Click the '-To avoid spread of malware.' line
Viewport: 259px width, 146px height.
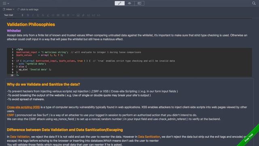(25, 99)
